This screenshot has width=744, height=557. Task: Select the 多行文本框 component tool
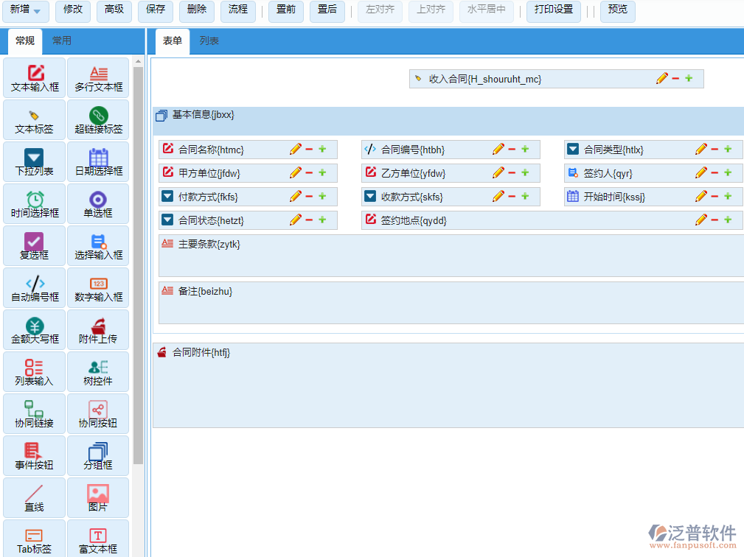(x=98, y=78)
